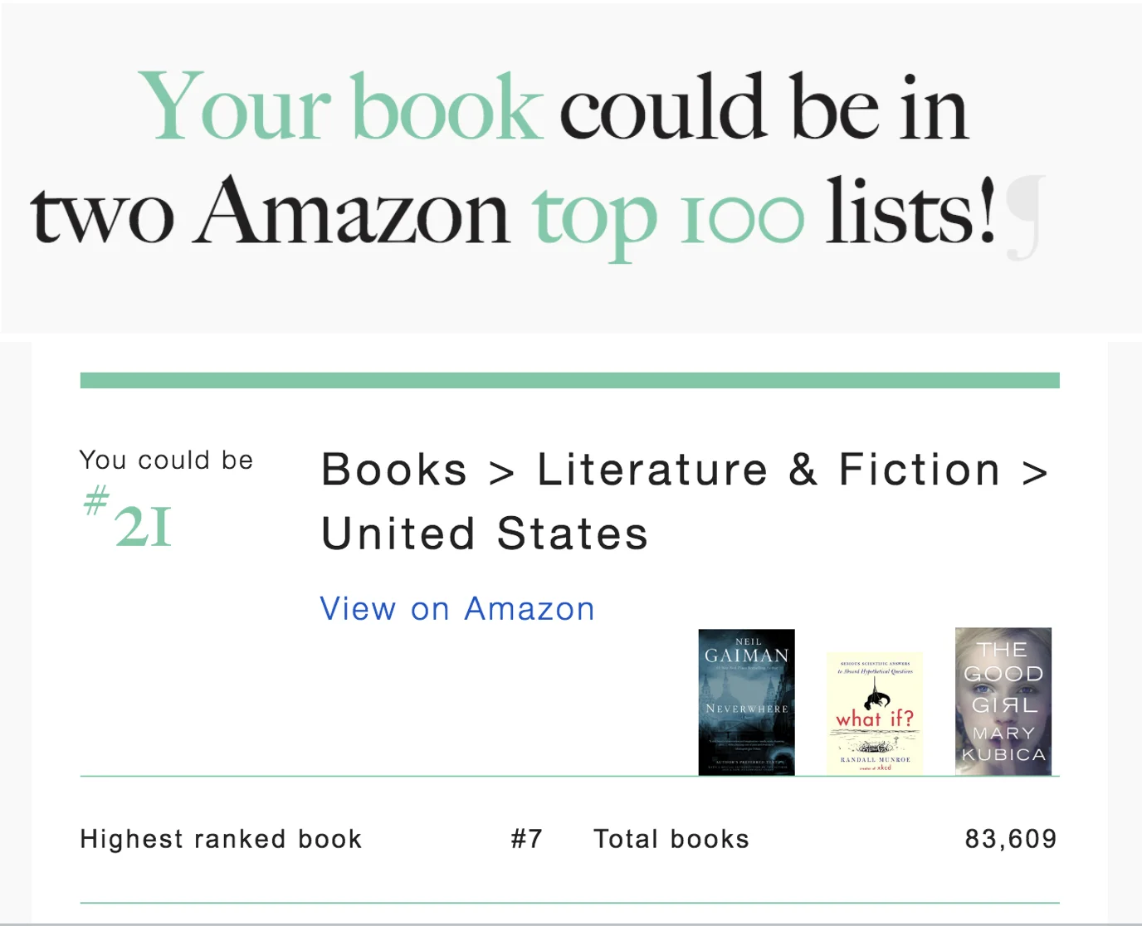Select the What If? book cover
This screenshot has height=926, width=1142.
[875, 714]
